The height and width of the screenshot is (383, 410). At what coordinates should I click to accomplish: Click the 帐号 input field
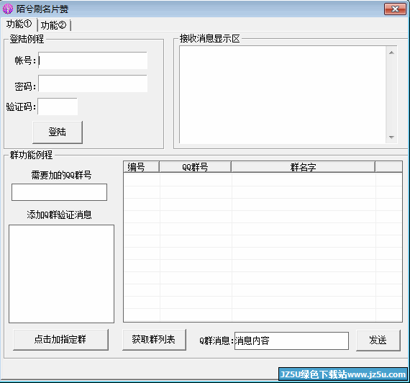(93, 60)
